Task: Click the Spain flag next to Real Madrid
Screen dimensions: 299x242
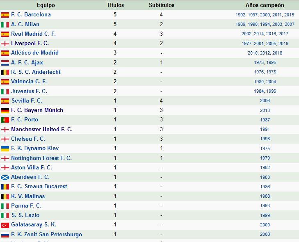Action: coord(5,34)
